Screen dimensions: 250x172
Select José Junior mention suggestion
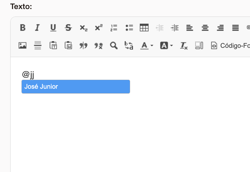(76, 87)
